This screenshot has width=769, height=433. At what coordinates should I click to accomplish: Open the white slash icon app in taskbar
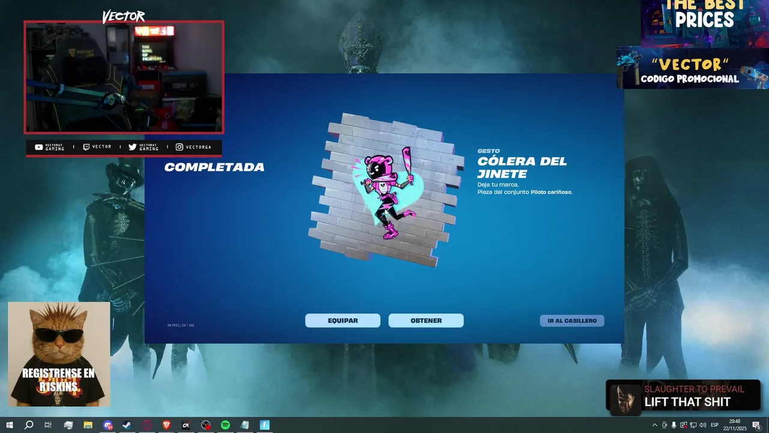click(x=186, y=425)
